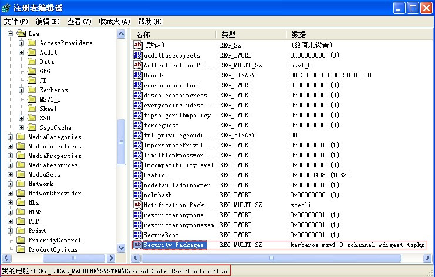Click the Bounds binary value icon
Screen dimensions: 435x277
[x=138, y=75]
